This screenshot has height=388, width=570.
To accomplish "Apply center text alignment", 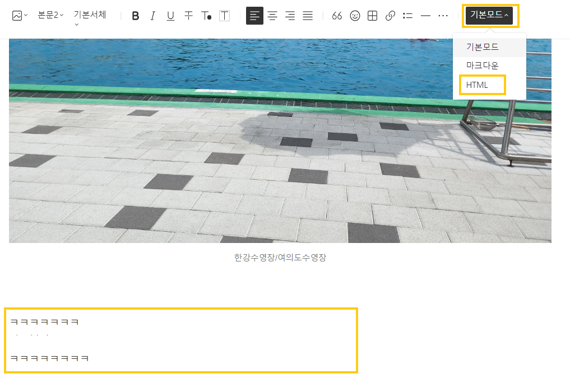I will click(x=272, y=16).
